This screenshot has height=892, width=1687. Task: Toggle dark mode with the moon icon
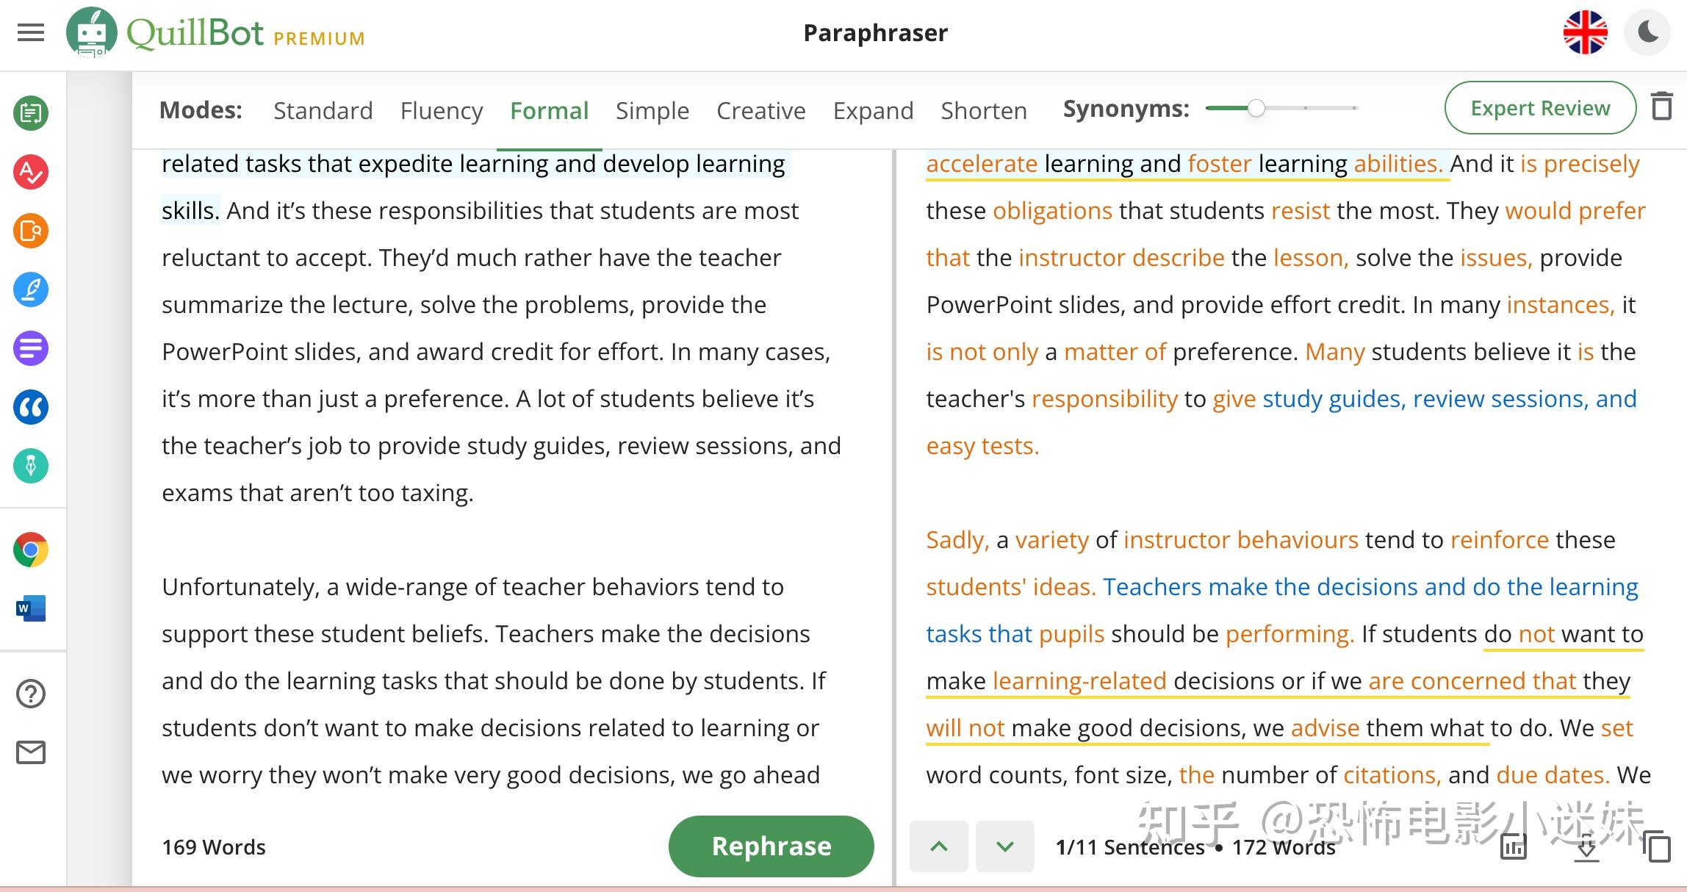tap(1648, 33)
